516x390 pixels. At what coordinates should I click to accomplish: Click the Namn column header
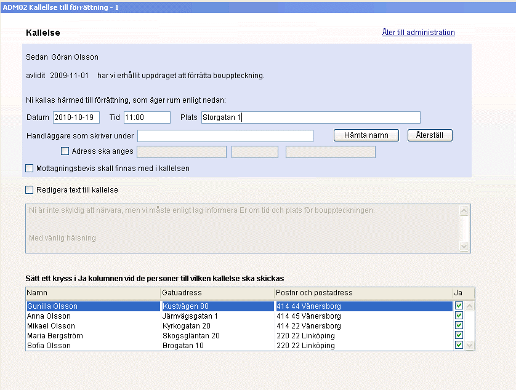[92, 293]
